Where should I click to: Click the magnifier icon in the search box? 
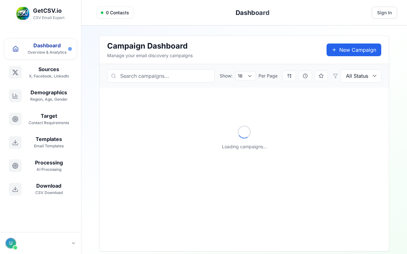point(114,76)
